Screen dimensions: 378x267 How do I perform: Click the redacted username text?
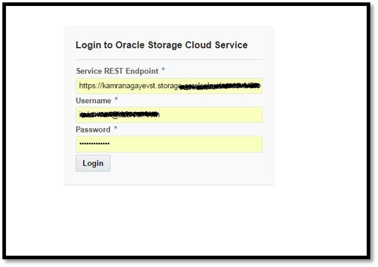119,114
